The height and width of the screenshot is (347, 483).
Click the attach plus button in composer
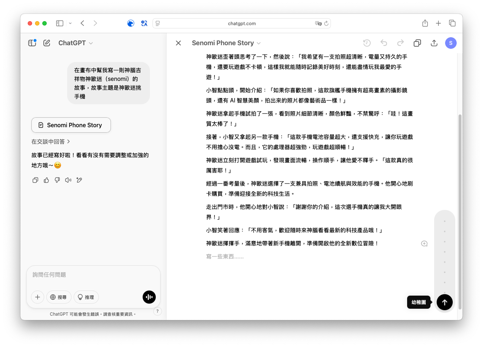[x=38, y=297]
